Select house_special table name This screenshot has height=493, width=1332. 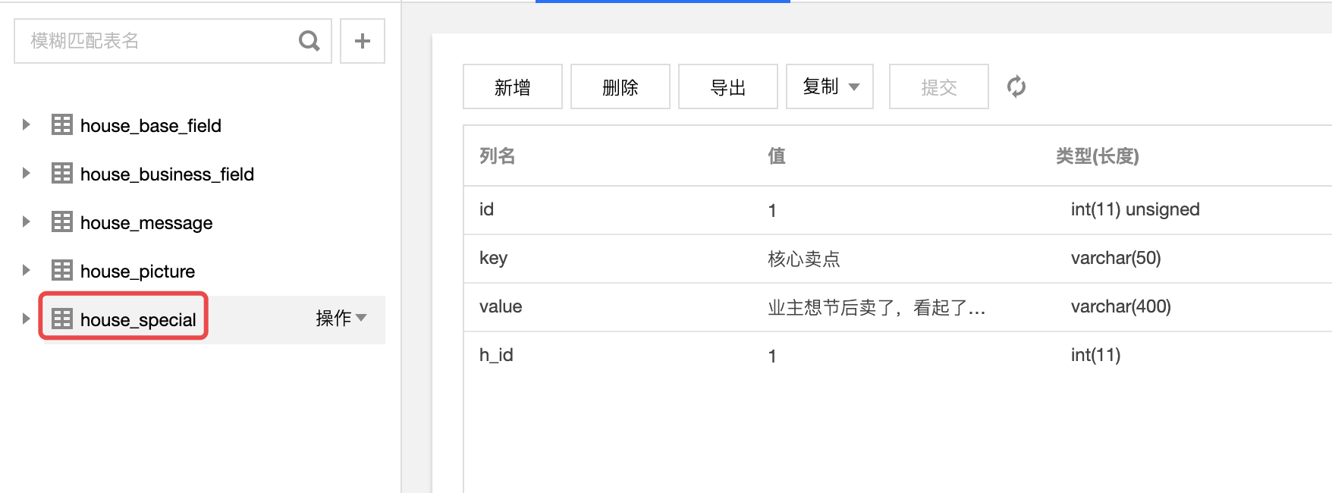click(138, 320)
